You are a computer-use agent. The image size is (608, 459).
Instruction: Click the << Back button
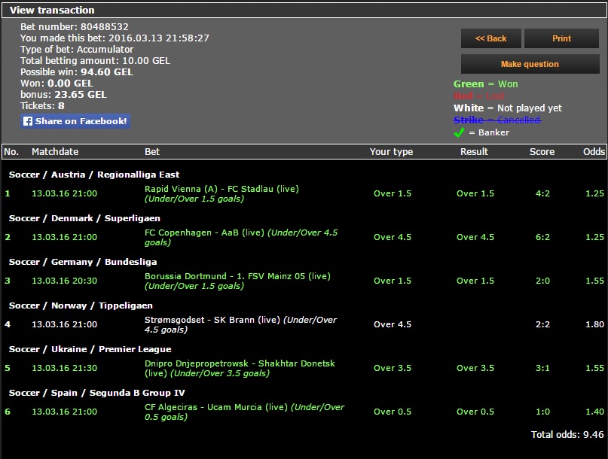click(491, 38)
